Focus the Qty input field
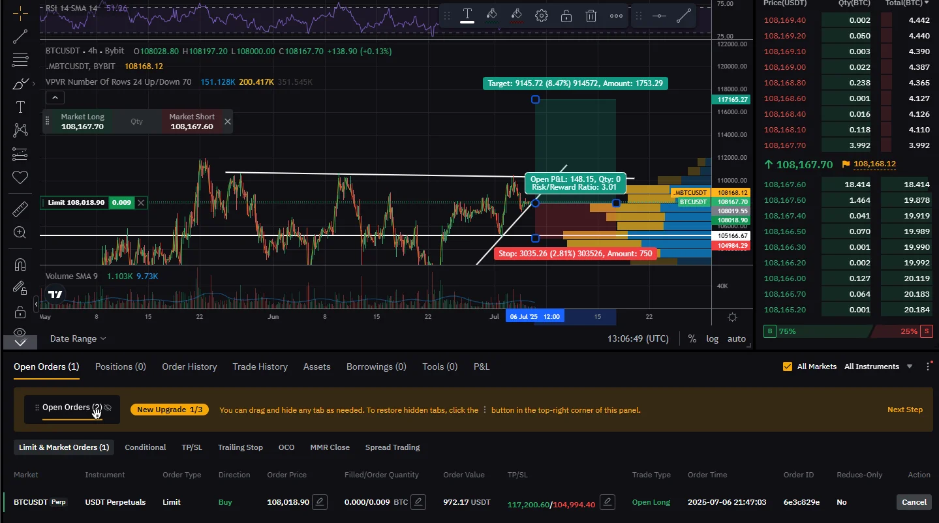This screenshot has height=523, width=939. pyautogui.click(x=136, y=121)
